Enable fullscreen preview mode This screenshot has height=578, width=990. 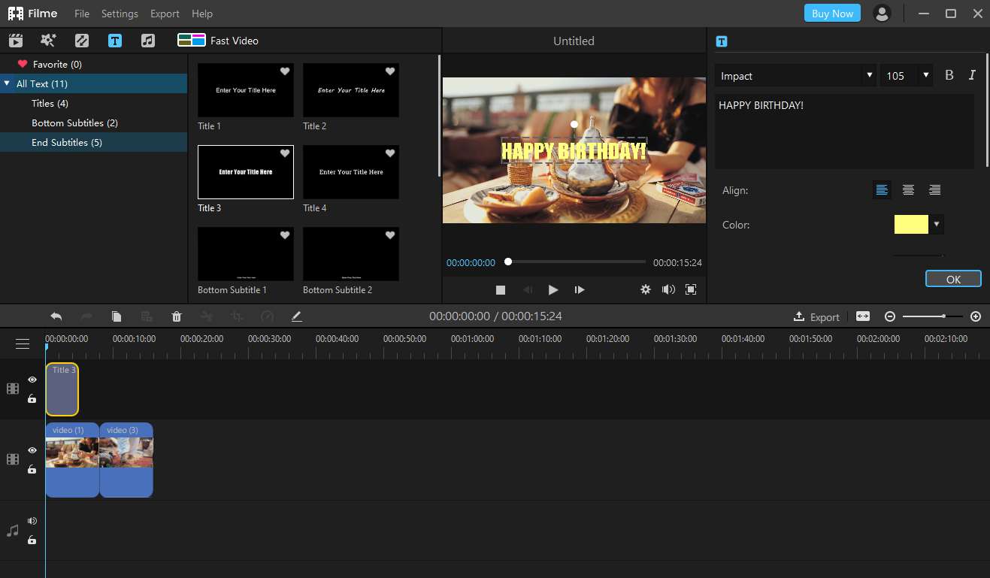[691, 289]
